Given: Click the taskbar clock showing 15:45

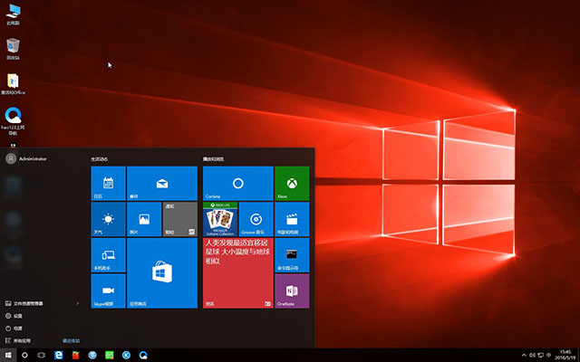Looking at the screenshot, I should click(x=564, y=355).
